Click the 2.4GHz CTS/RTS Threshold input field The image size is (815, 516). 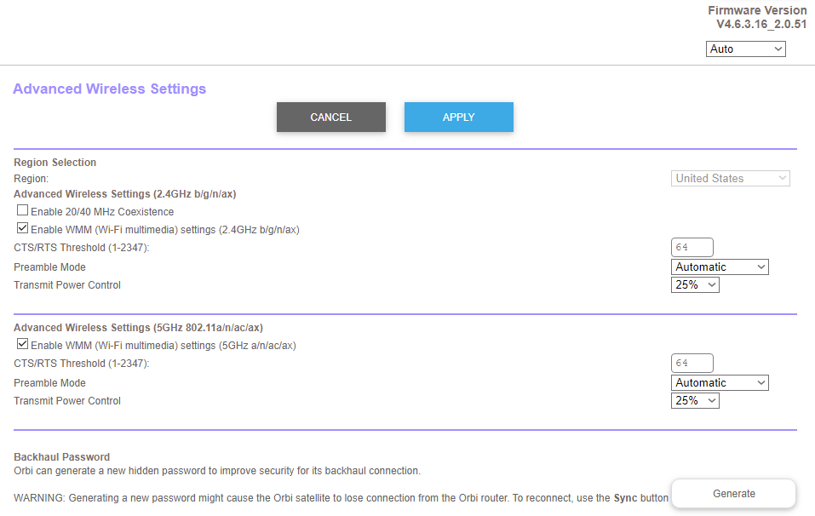coord(692,248)
